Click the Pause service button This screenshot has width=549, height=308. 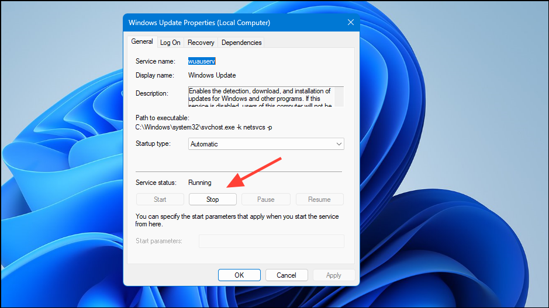click(x=266, y=199)
